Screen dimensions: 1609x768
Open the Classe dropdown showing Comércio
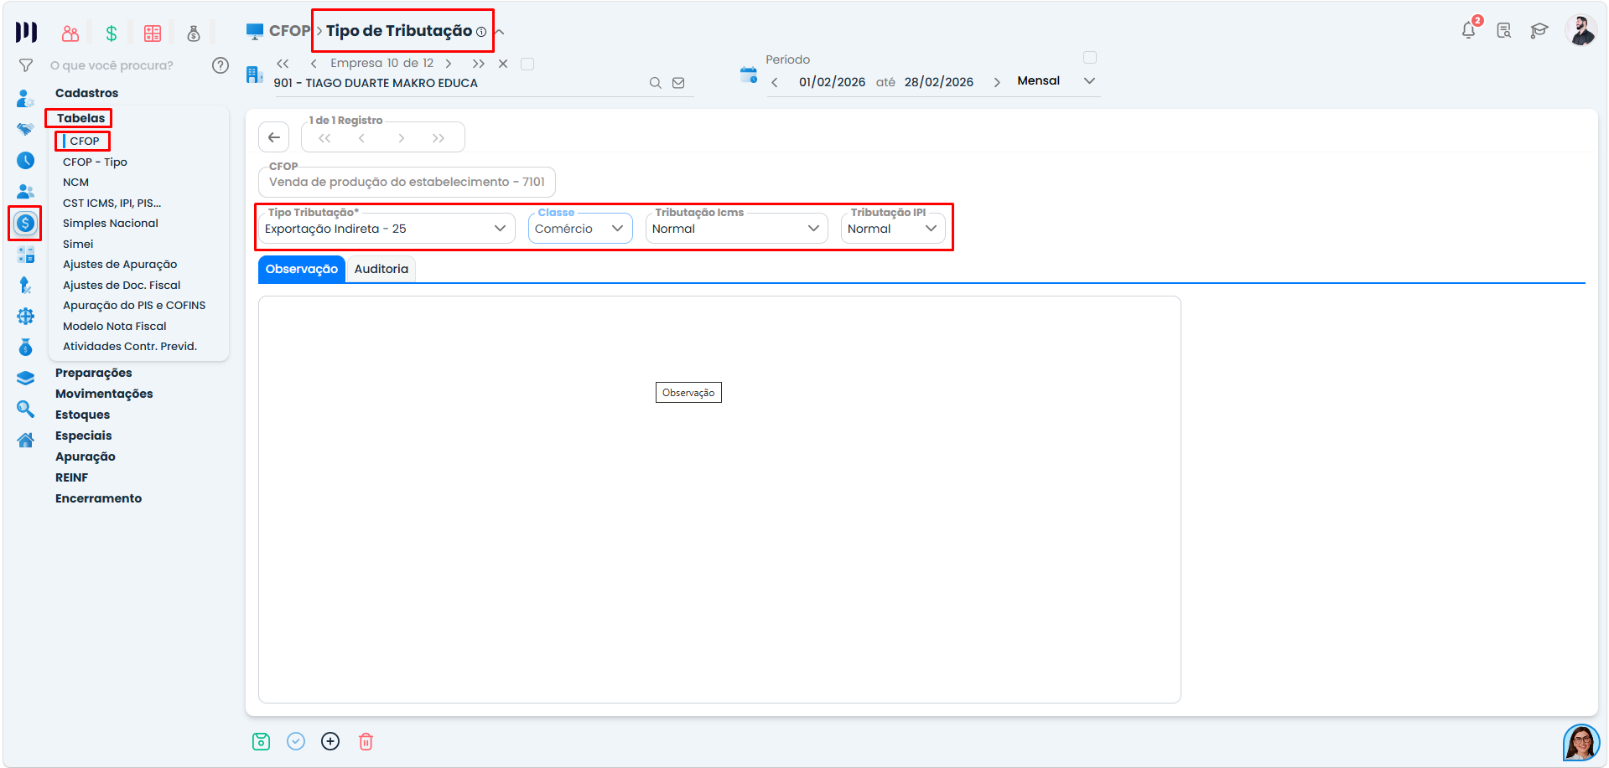point(580,229)
